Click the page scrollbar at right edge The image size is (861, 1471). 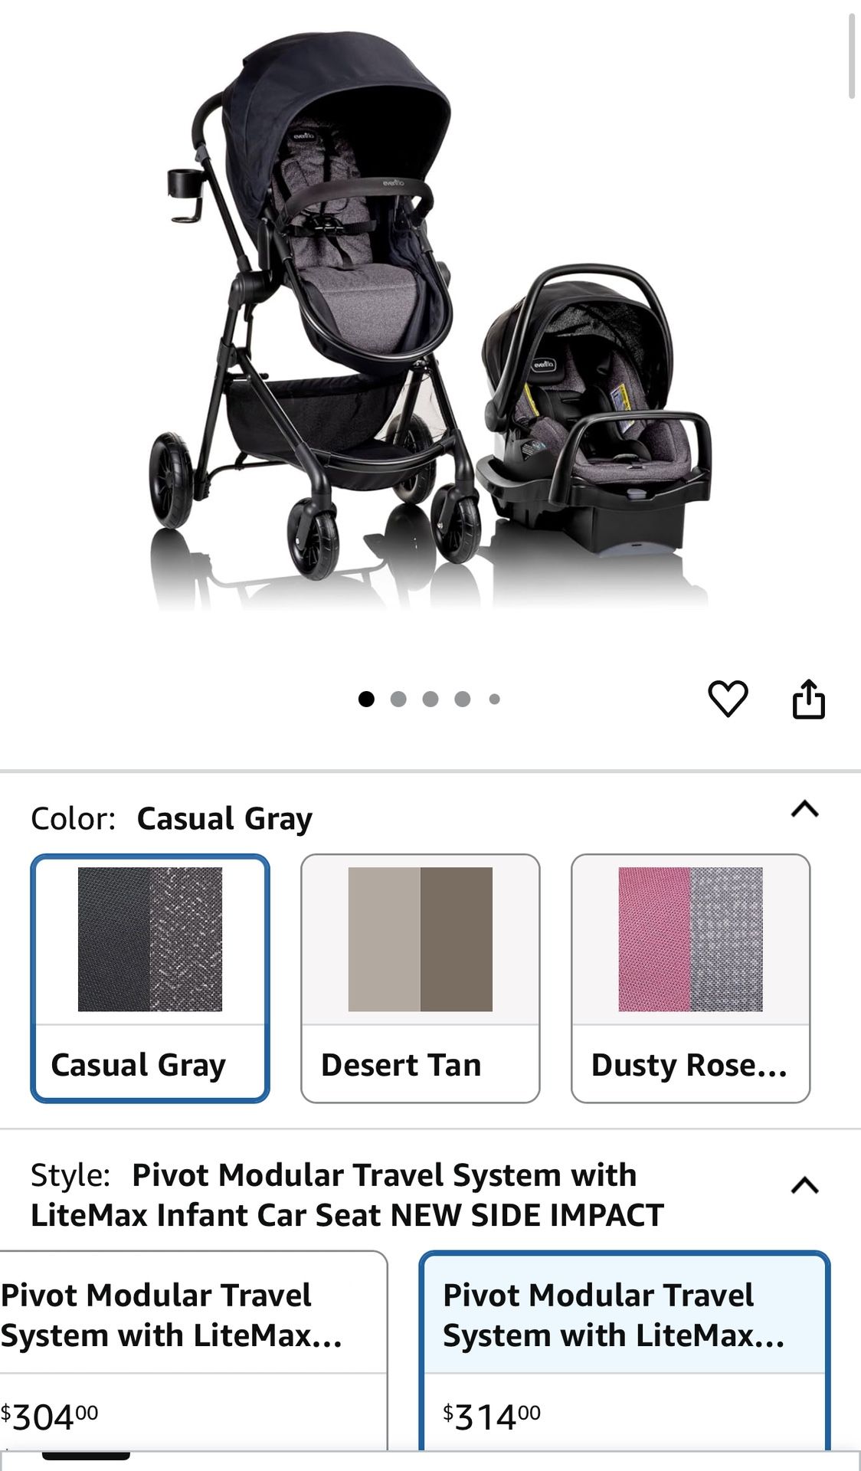click(x=852, y=56)
